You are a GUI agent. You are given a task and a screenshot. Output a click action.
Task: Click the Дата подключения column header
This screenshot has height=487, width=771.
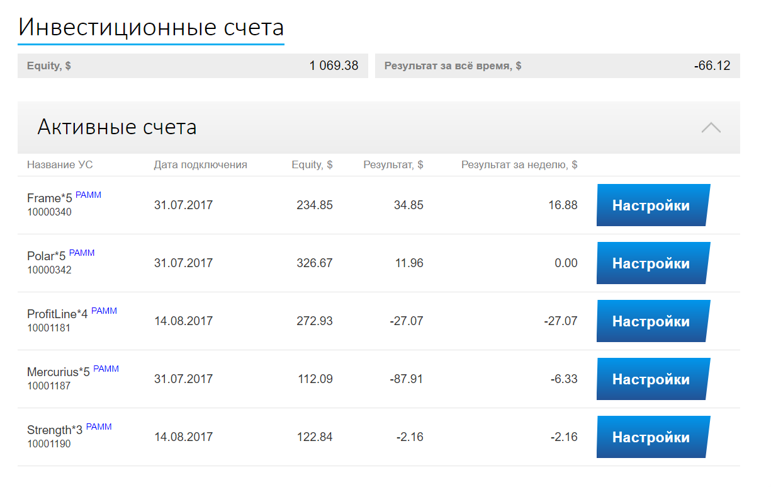[200, 165]
